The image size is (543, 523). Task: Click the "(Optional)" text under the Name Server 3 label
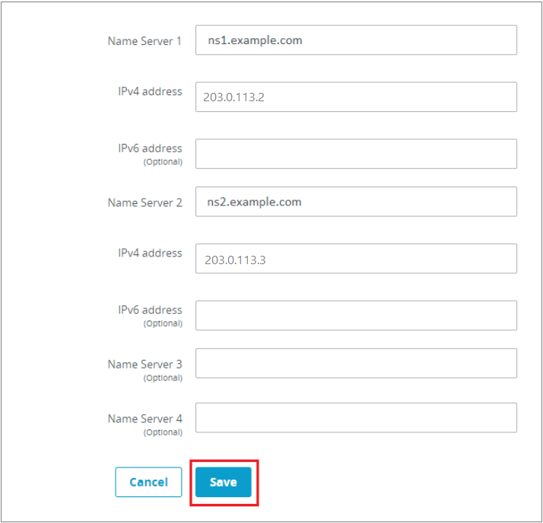coord(163,378)
